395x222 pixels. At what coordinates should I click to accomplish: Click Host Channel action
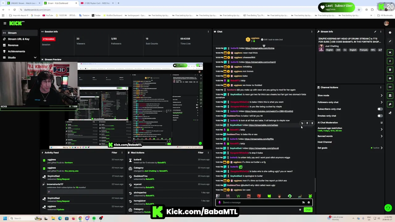325,142
